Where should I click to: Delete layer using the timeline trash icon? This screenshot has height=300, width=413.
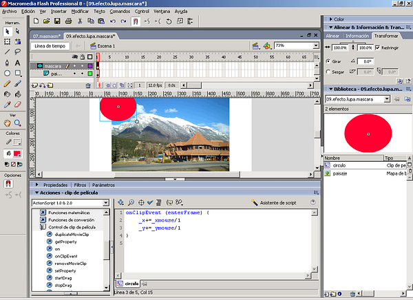click(x=89, y=85)
